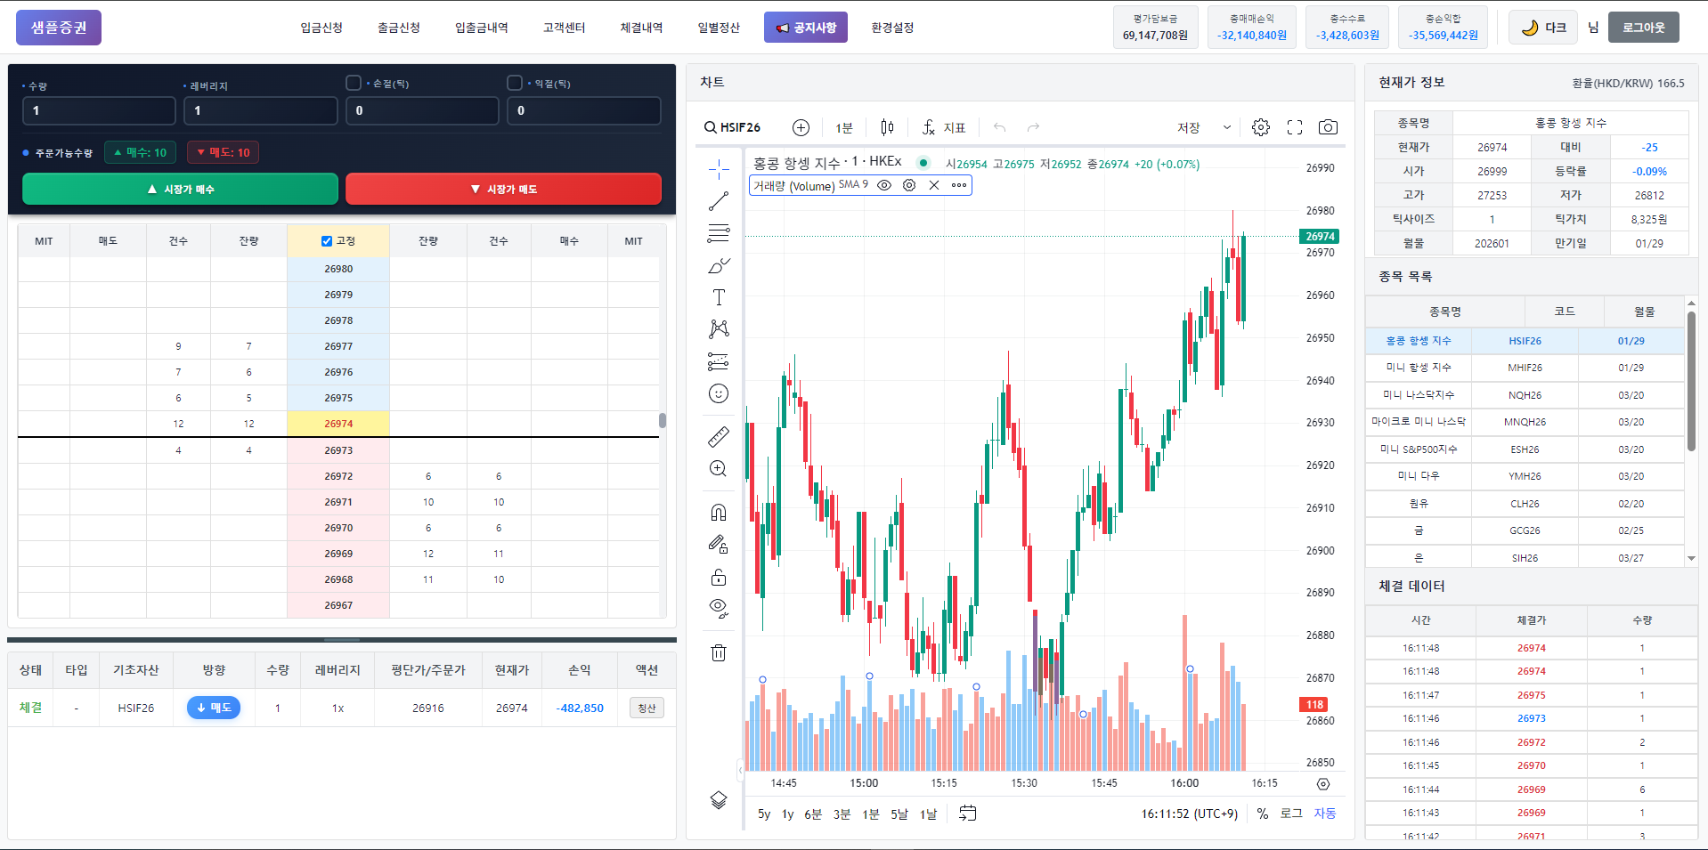Click the trash icon to remove drawings
This screenshot has width=1708, height=850.
(719, 653)
